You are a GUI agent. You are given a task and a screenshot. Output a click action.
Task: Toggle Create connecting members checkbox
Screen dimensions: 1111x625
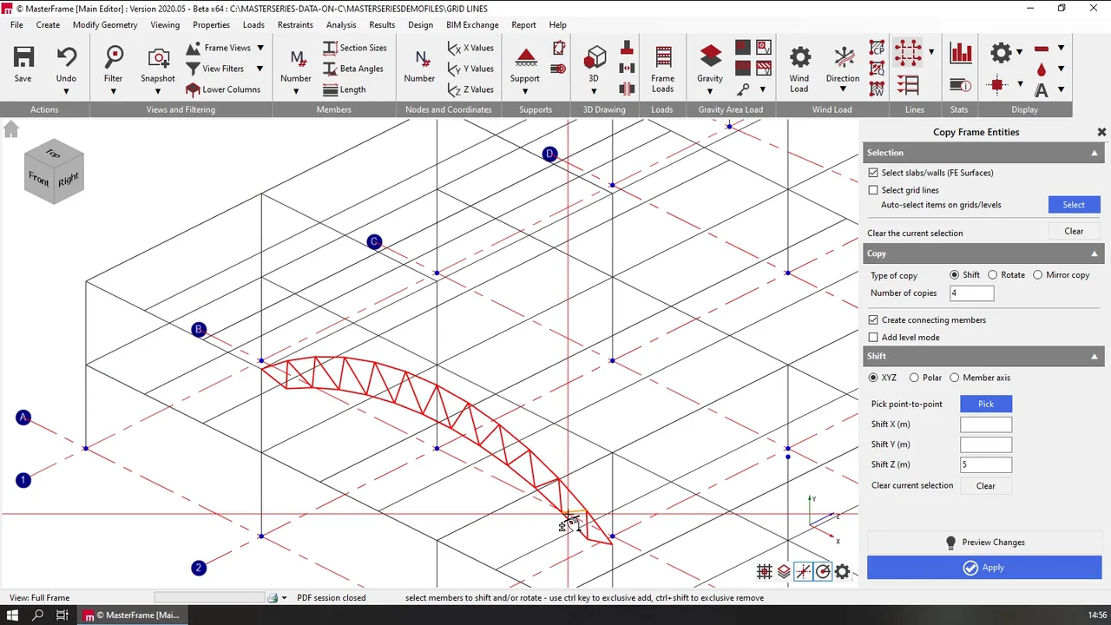(x=873, y=320)
